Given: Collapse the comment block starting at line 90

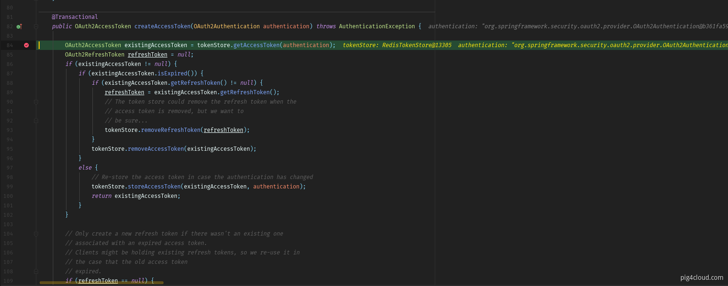Looking at the screenshot, I should (x=36, y=102).
